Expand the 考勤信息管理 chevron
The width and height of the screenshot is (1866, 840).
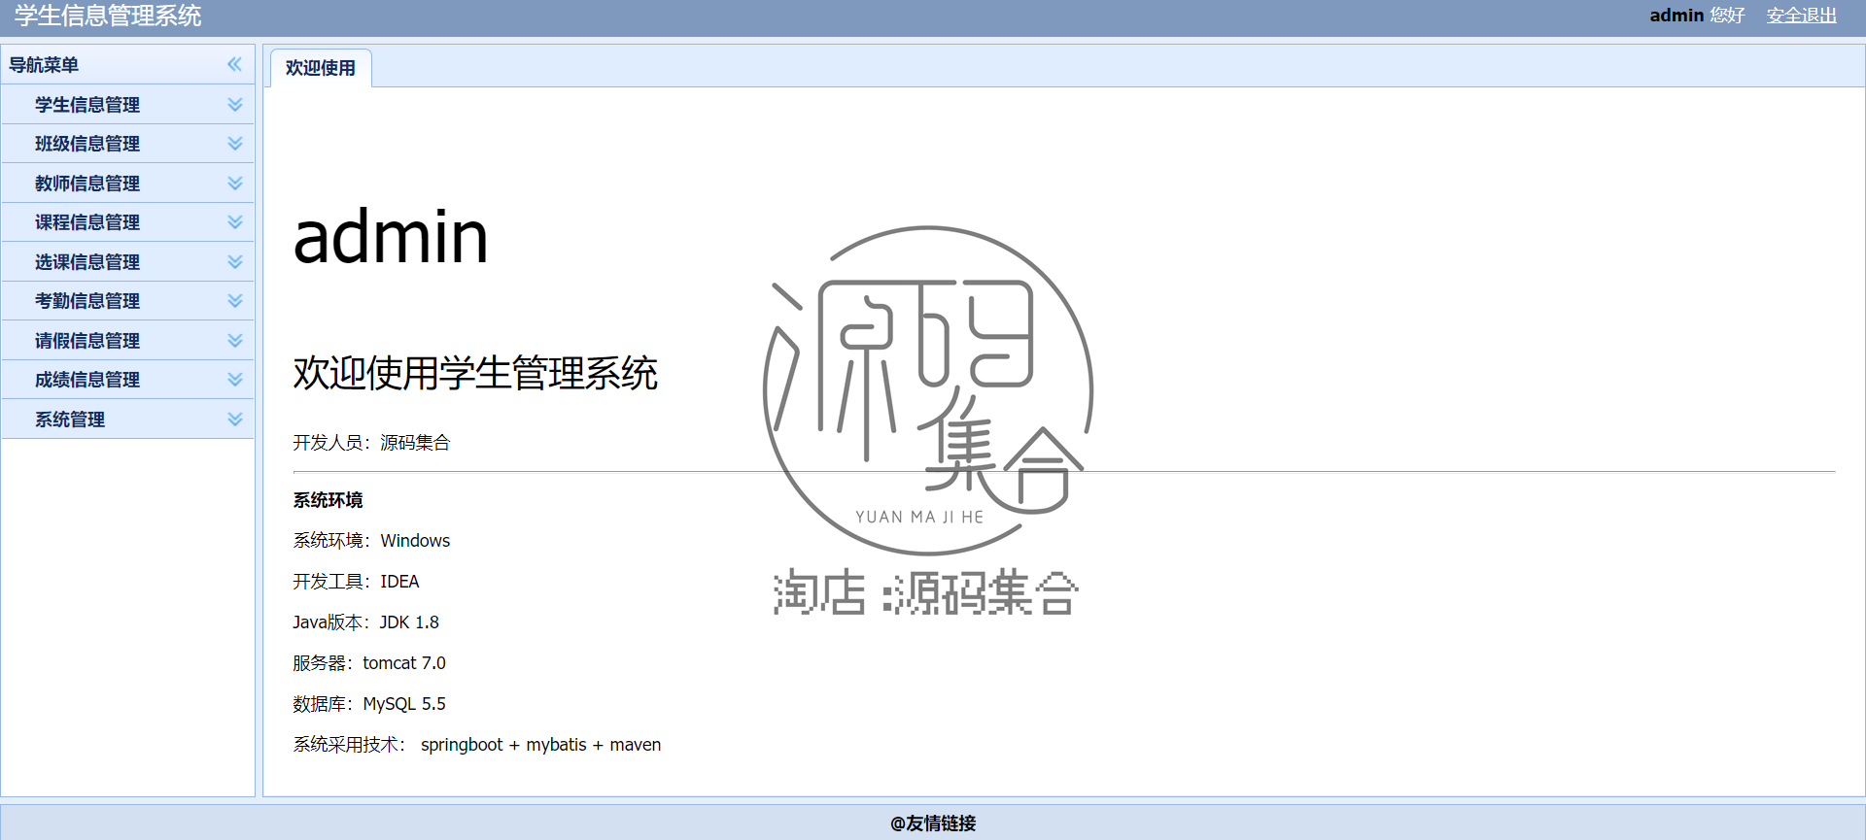[234, 300]
